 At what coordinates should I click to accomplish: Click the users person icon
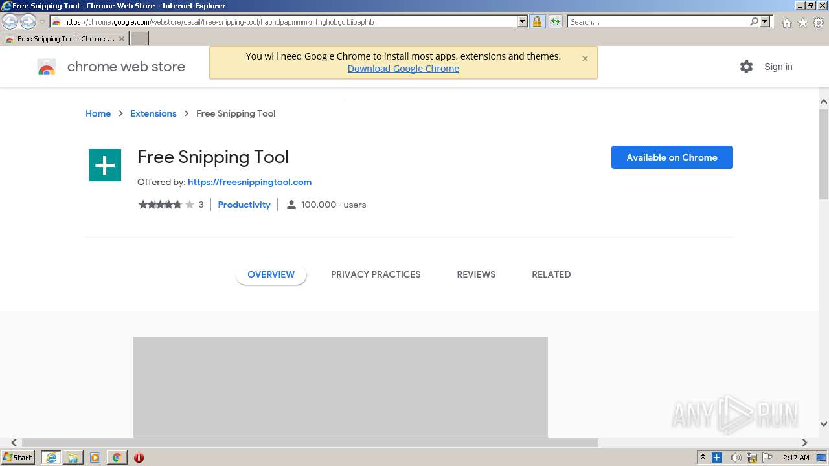(291, 205)
